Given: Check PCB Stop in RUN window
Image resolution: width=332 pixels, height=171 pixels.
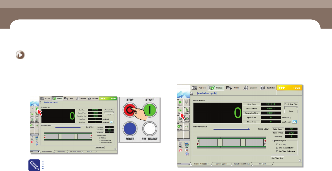Looking at the screenshot, I should click(99, 138).
